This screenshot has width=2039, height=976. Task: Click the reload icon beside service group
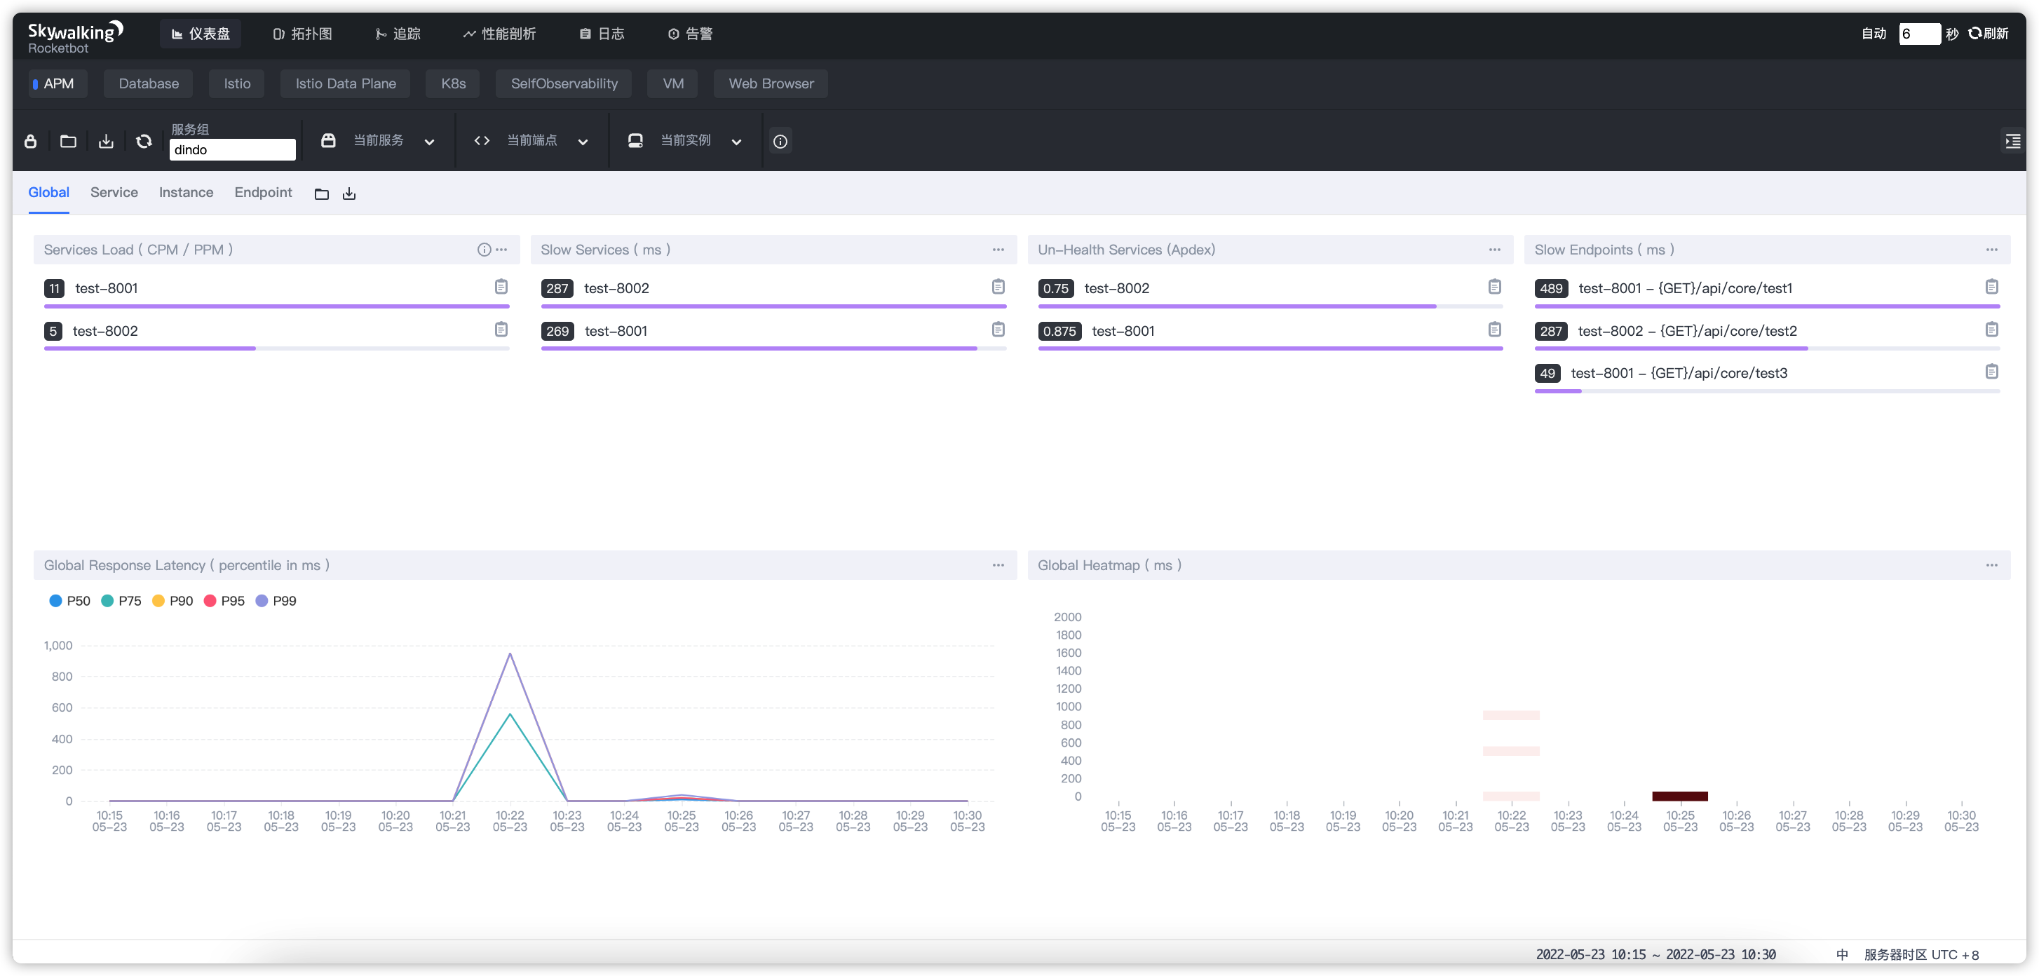pos(143,141)
